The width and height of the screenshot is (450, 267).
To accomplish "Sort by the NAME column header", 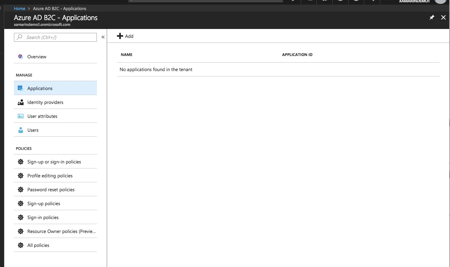I will (127, 54).
